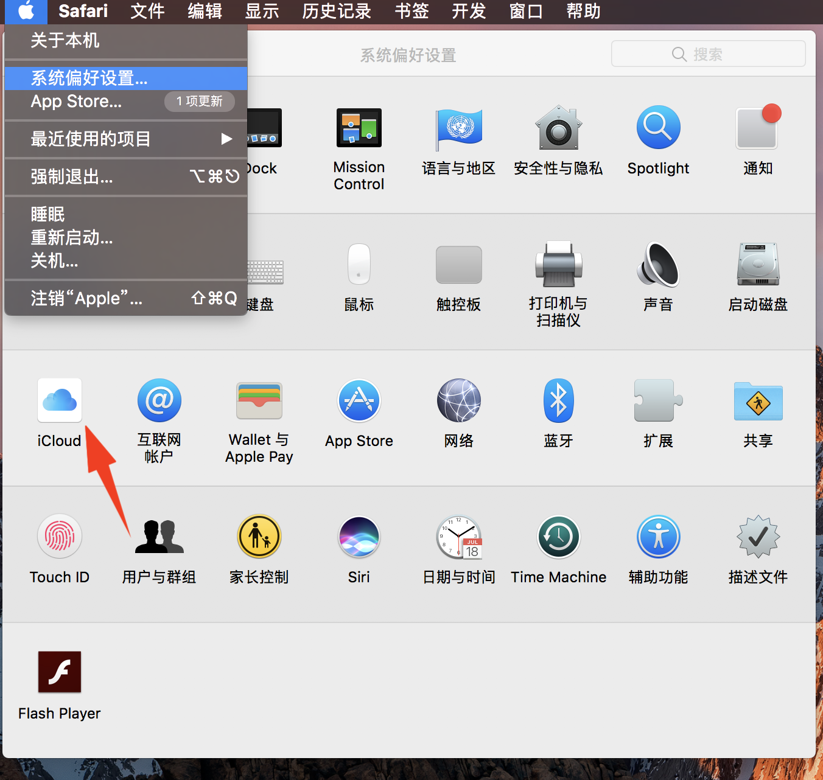
Task: Open Trackpad (触控板) preferences
Action: 459,265
